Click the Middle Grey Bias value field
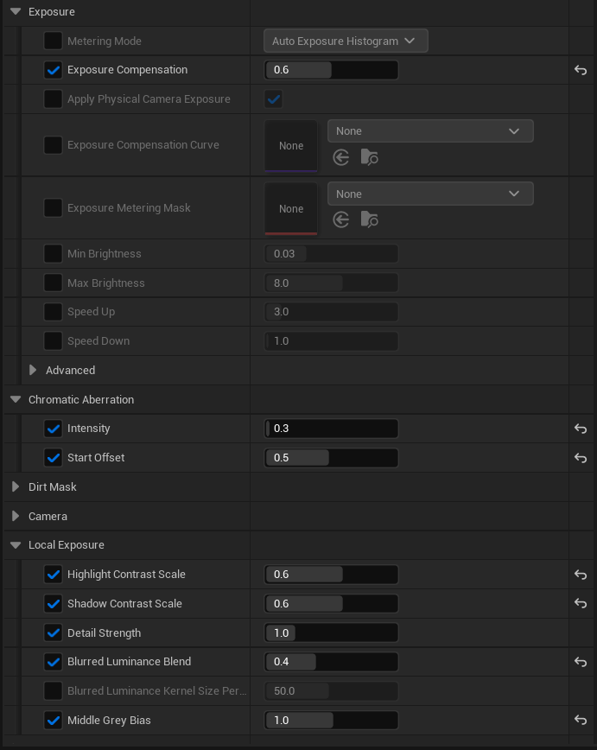 pyautogui.click(x=331, y=721)
